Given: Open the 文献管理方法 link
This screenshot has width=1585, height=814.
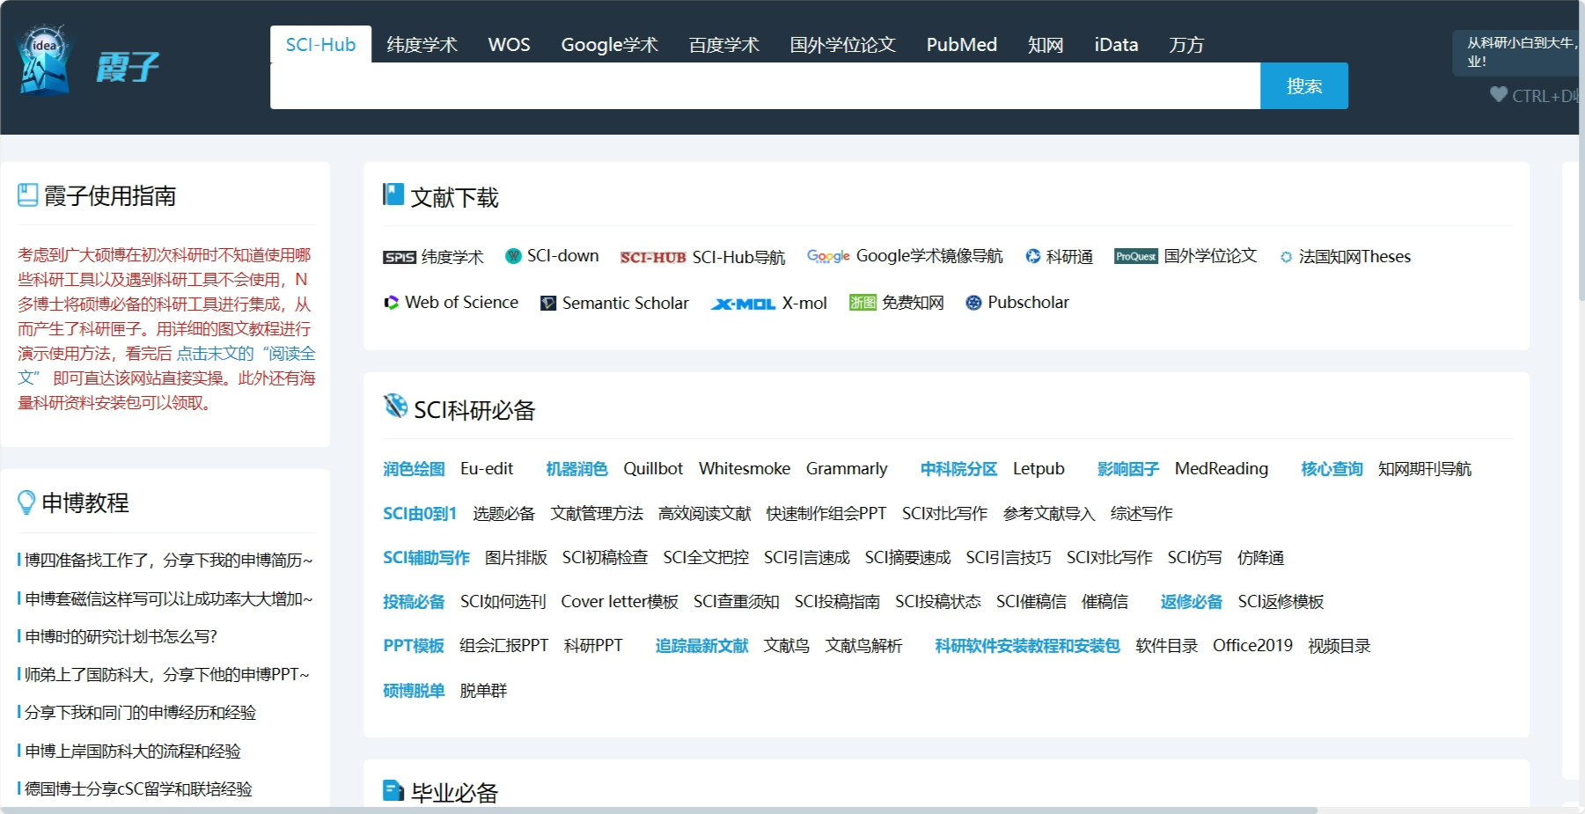Looking at the screenshot, I should (597, 513).
